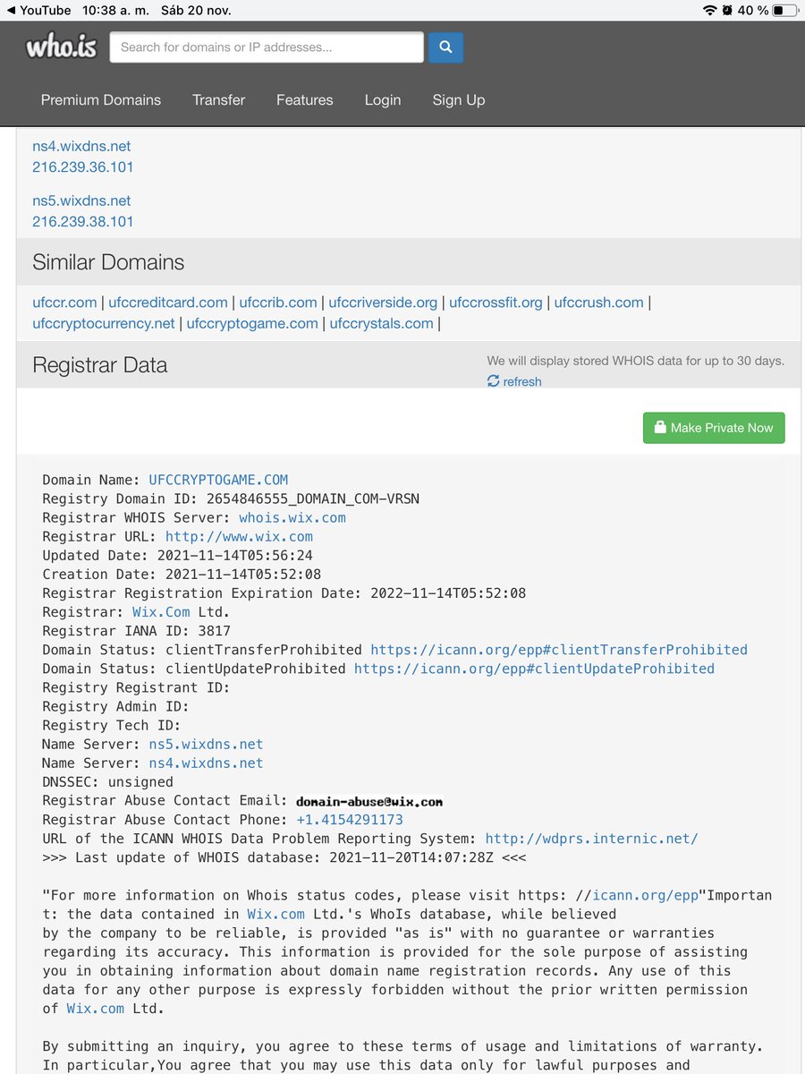Screen dimensions: 805x1074
Task: Select Sign Up in navigation
Action: pyautogui.click(x=459, y=100)
